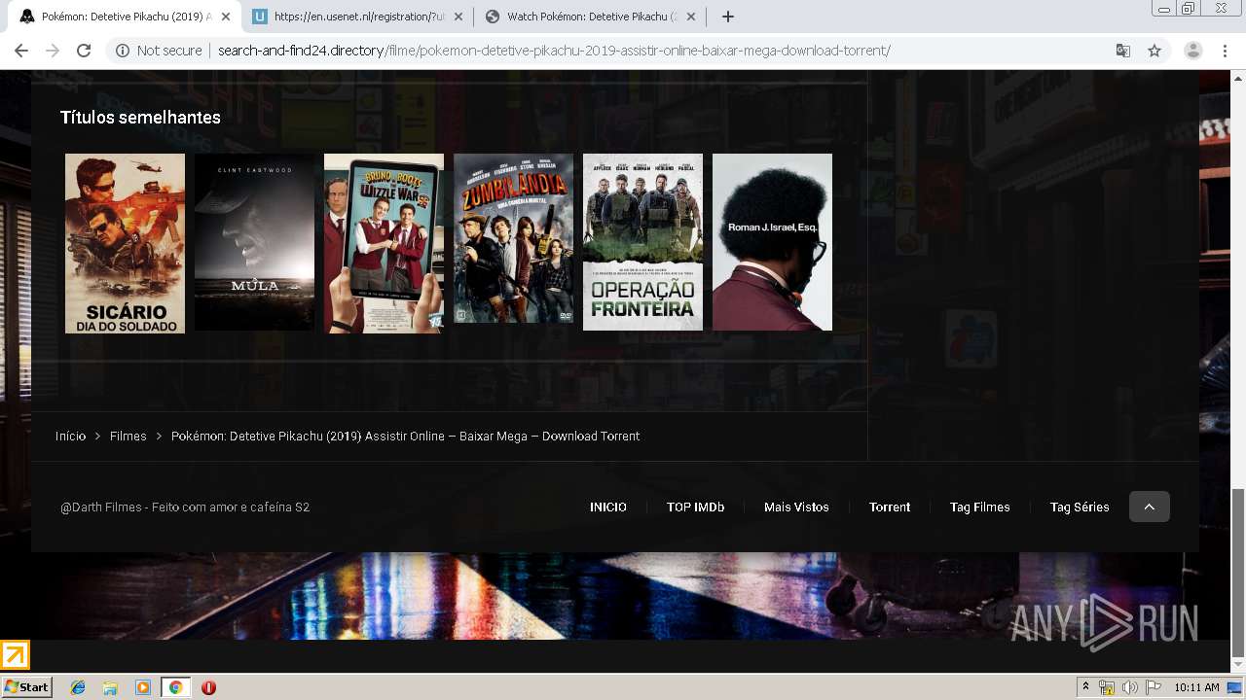
Task: Click the Google Translate icon in address bar
Action: [x=1122, y=51]
